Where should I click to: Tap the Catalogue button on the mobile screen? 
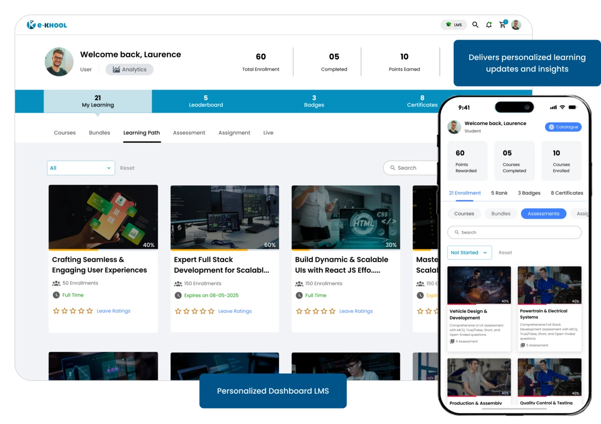pos(563,127)
